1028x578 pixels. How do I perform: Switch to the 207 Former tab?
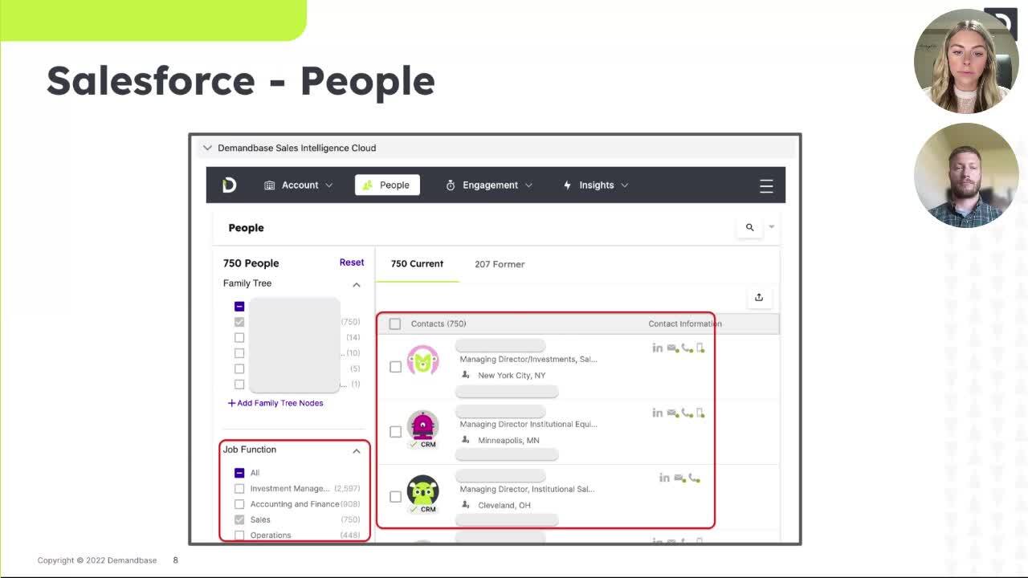(500, 264)
